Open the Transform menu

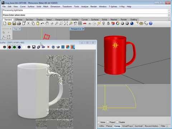(67, 6)
